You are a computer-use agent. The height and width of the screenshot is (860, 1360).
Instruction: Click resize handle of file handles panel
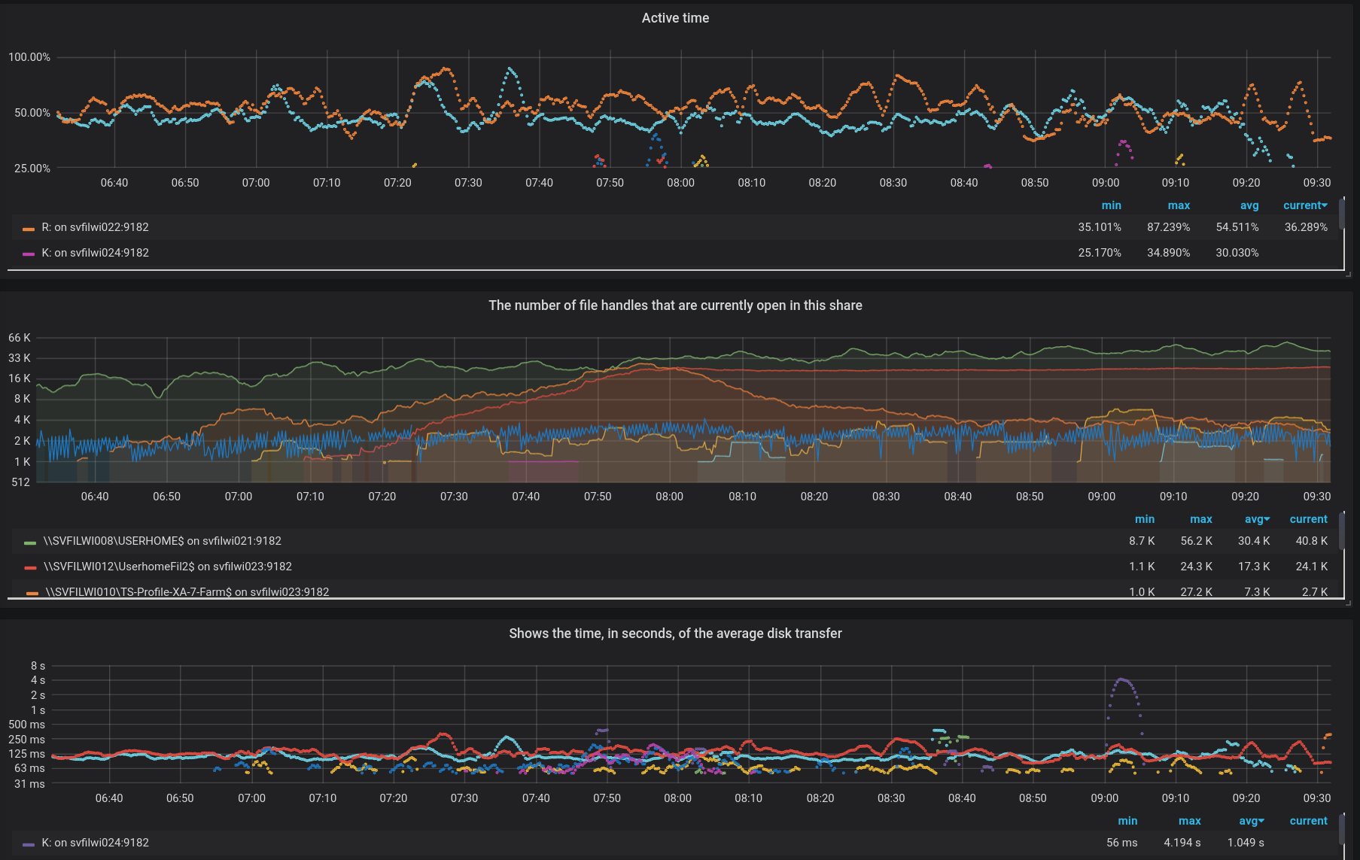[x=1348, y=603]
